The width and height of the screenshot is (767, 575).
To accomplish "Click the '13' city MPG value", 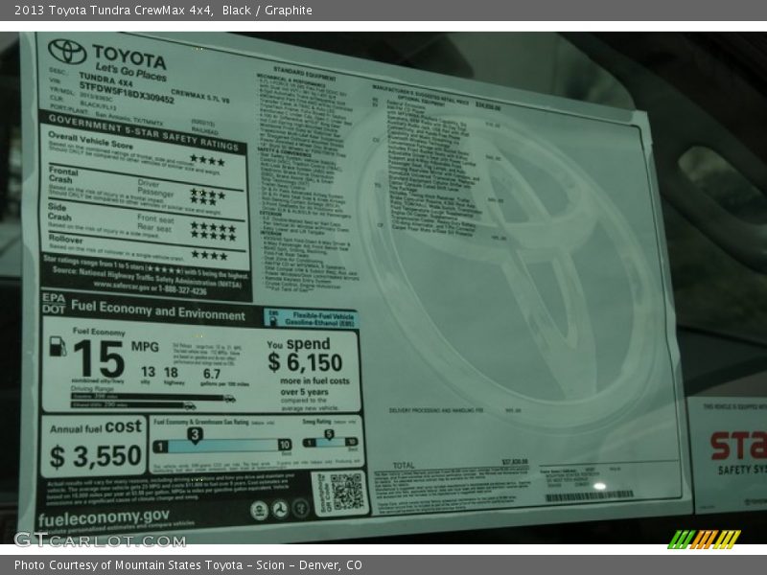I will 148,372.
